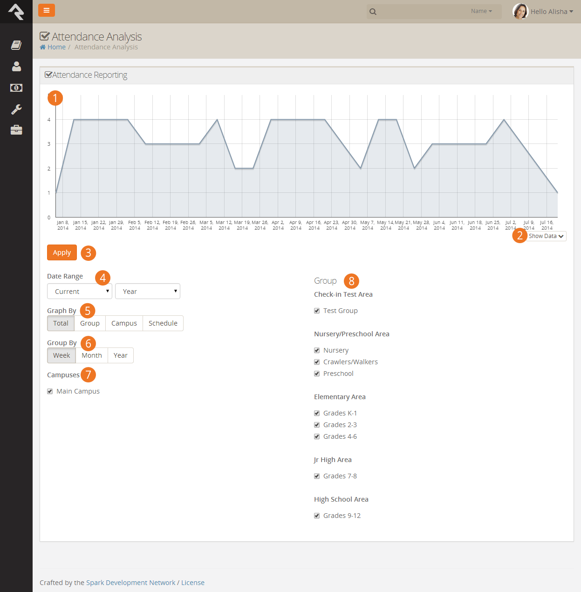This screenshot has height=592, width=581.
Task: Select Schedule under Graph By
Action: 163,323
